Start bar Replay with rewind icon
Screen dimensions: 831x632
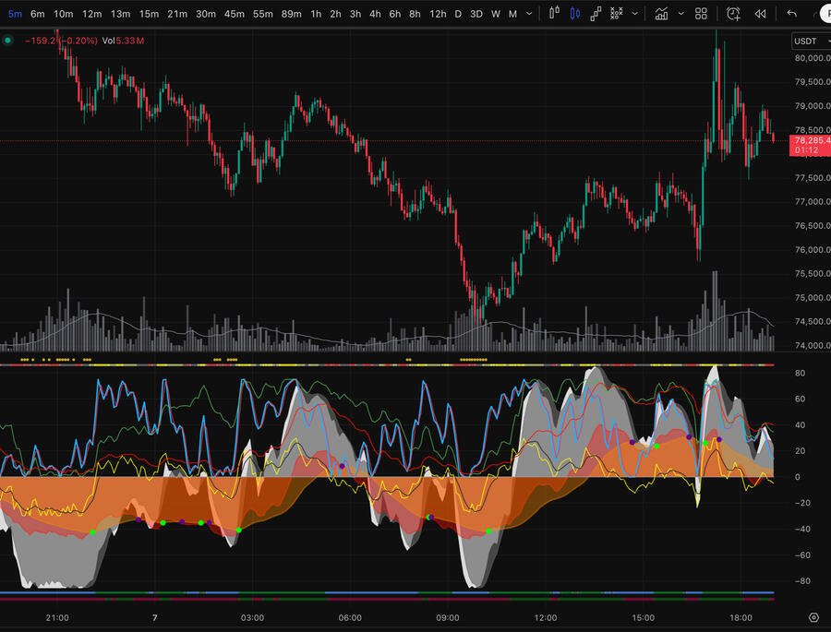[x=760, y=14]
